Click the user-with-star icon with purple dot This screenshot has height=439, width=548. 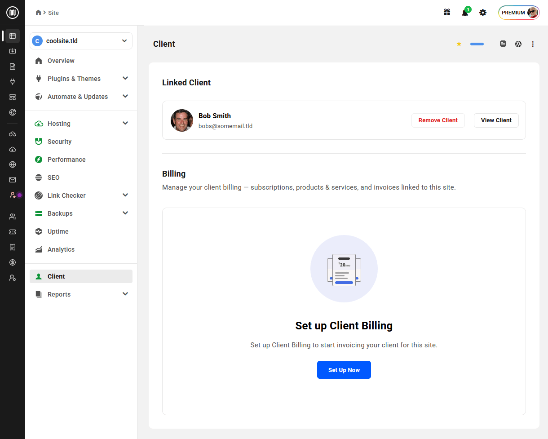[x=13, y=195]
